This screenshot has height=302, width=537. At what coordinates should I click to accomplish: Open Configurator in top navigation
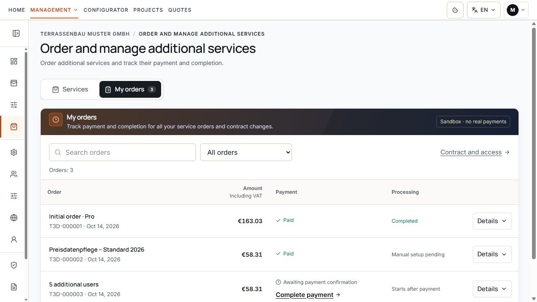(x=106, y=10)
